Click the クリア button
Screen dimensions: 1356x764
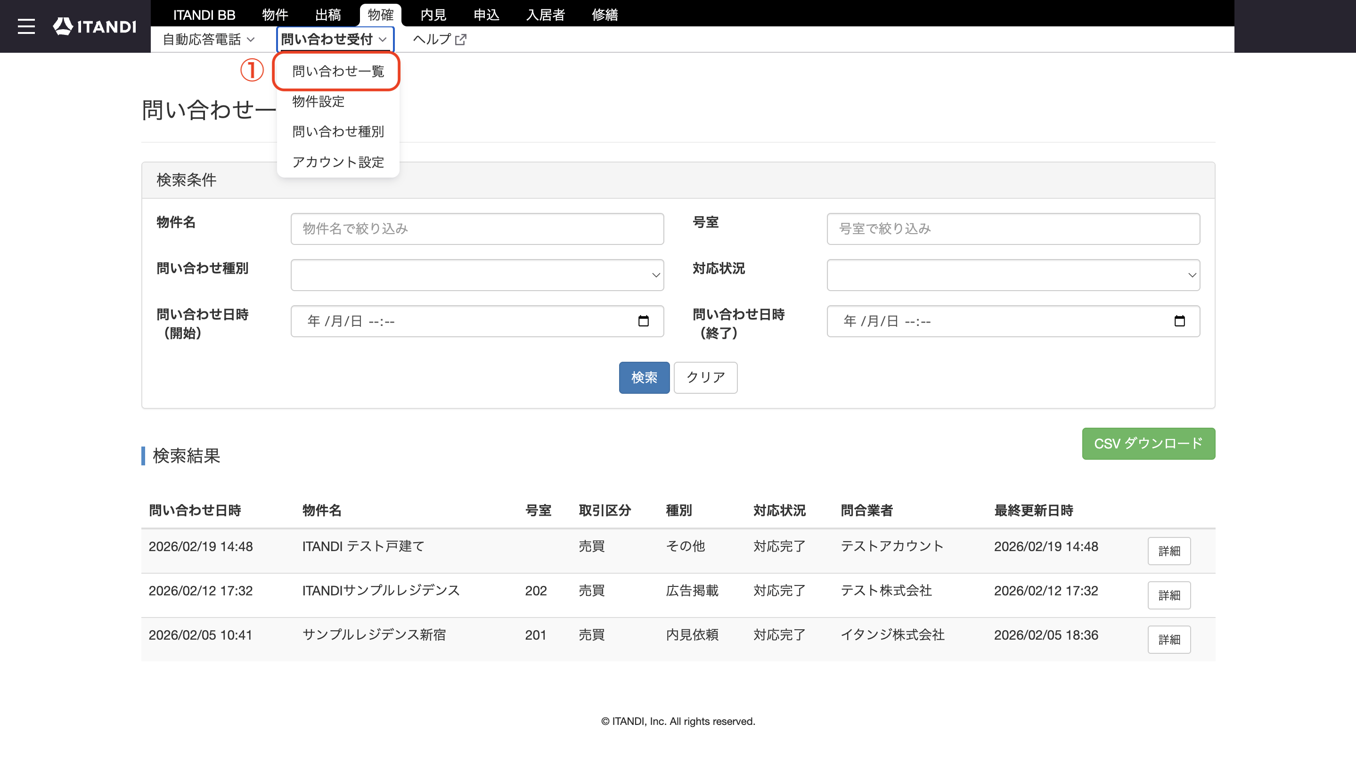[705, 377]
